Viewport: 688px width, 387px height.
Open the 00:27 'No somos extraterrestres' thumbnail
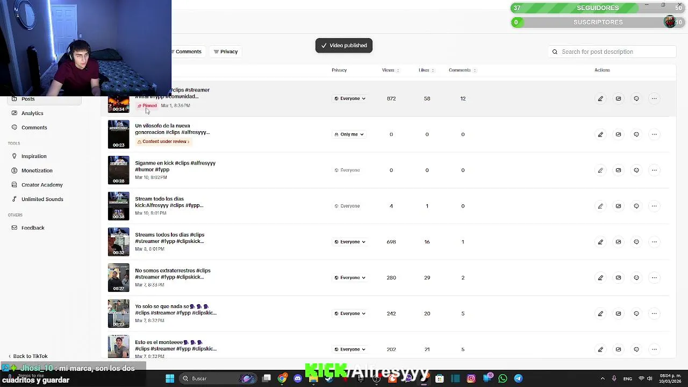[x=119, y=278]
